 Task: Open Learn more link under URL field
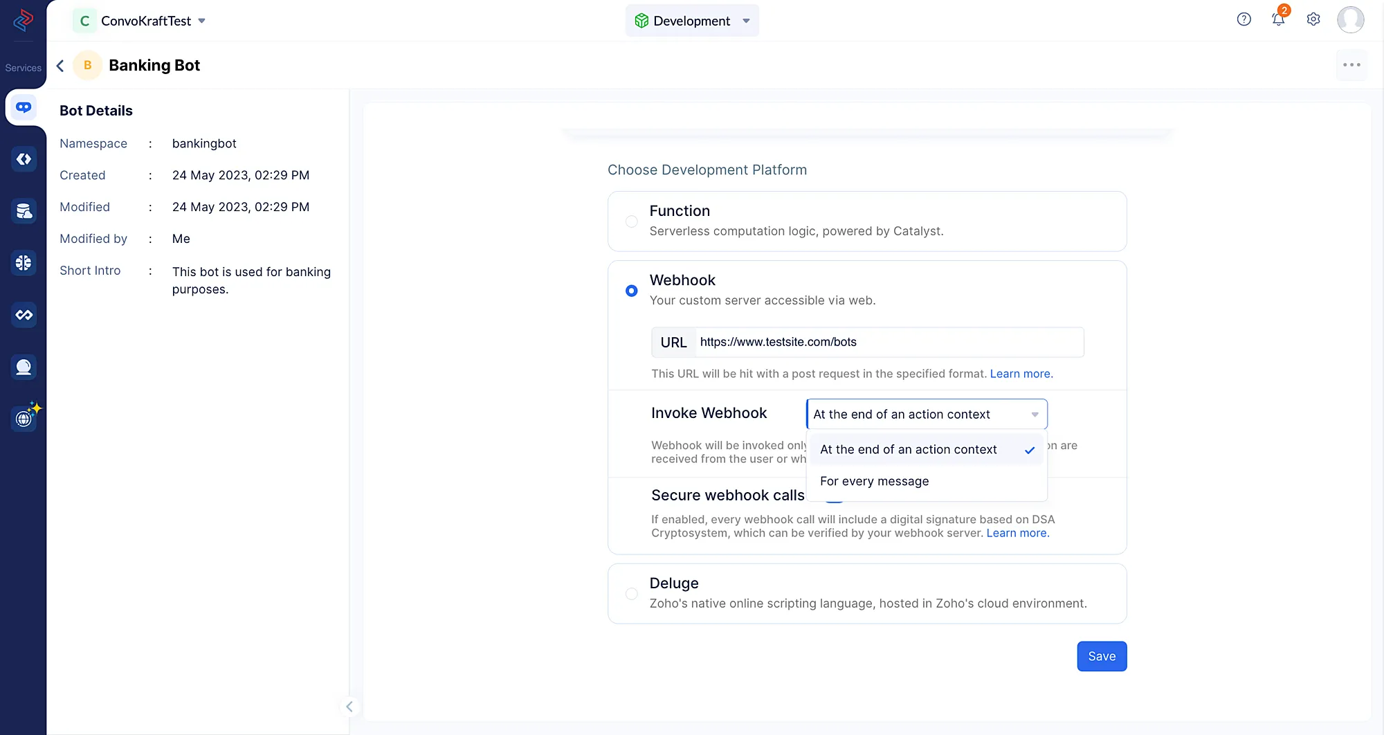tap(1021, 374)
